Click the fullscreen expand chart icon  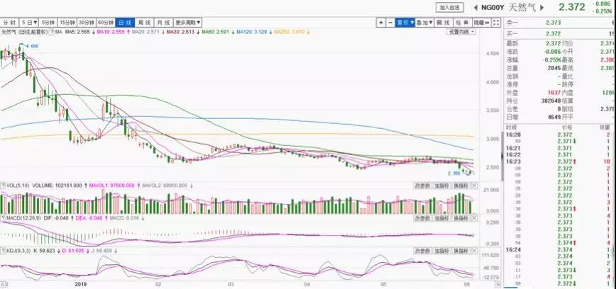tap(495, 23)
